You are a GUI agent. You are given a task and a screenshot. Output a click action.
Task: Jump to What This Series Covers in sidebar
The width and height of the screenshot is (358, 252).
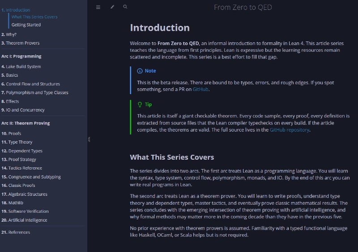[x=34, y=17]
